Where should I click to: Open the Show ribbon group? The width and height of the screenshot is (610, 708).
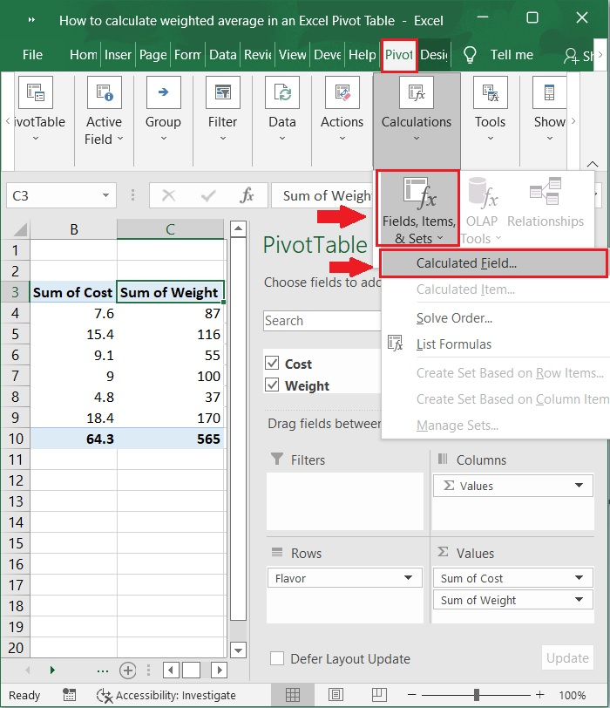tap(549, 111)
